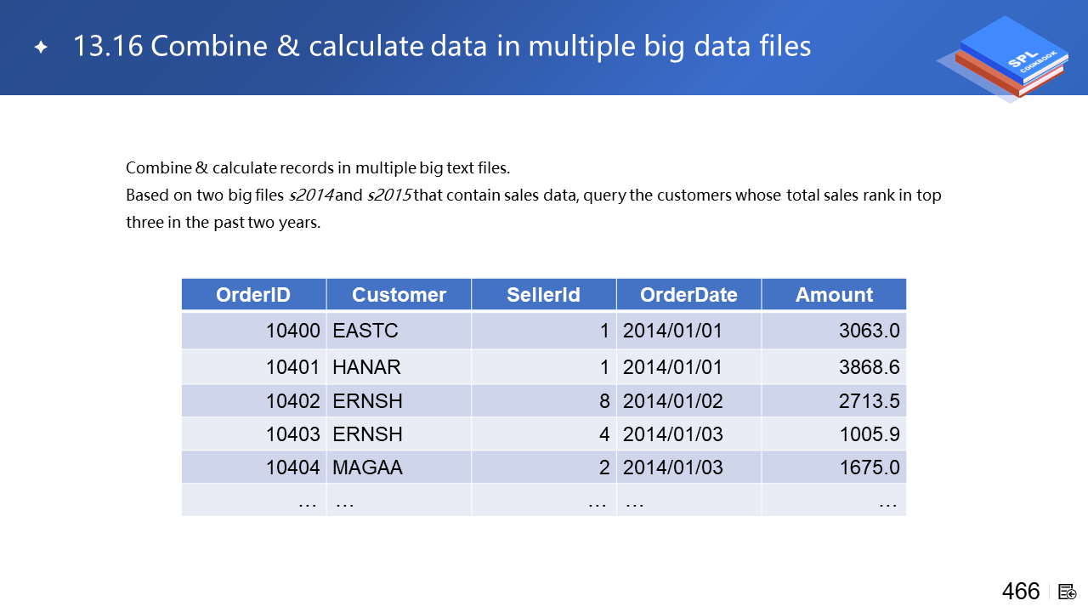The height and width of the screenshot is (612, 1088).
Task: Click the slide number 466
Action: 1020,592
